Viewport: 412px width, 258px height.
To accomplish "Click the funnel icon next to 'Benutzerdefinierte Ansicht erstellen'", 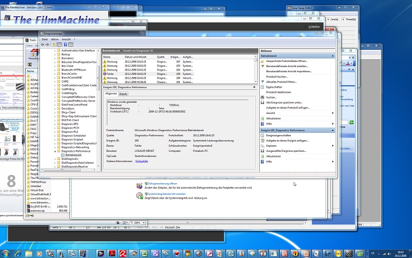I will pyautogui.click(x=262, y=66).
